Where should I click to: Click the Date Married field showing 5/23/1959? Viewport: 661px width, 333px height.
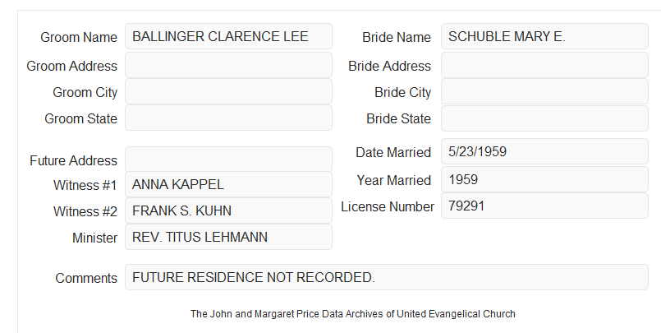tap(544, 151)
